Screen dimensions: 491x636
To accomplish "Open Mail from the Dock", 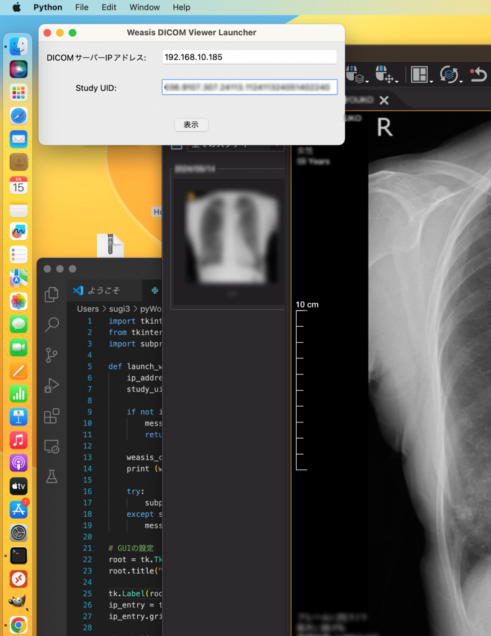I will (19, 139).
